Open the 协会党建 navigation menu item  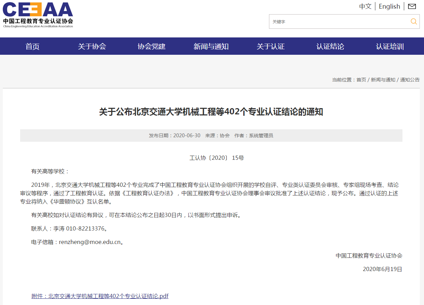[x=152, y=46]
